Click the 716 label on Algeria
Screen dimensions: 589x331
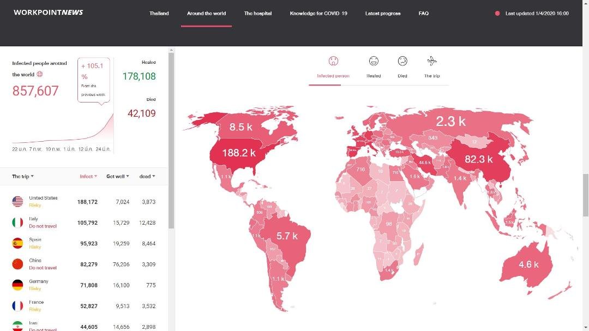click(360, 170)
